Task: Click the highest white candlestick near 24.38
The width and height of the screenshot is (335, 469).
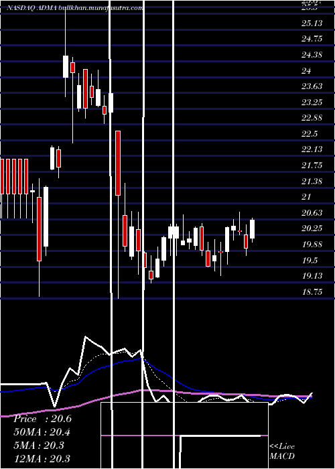Action: pos(66,66)
